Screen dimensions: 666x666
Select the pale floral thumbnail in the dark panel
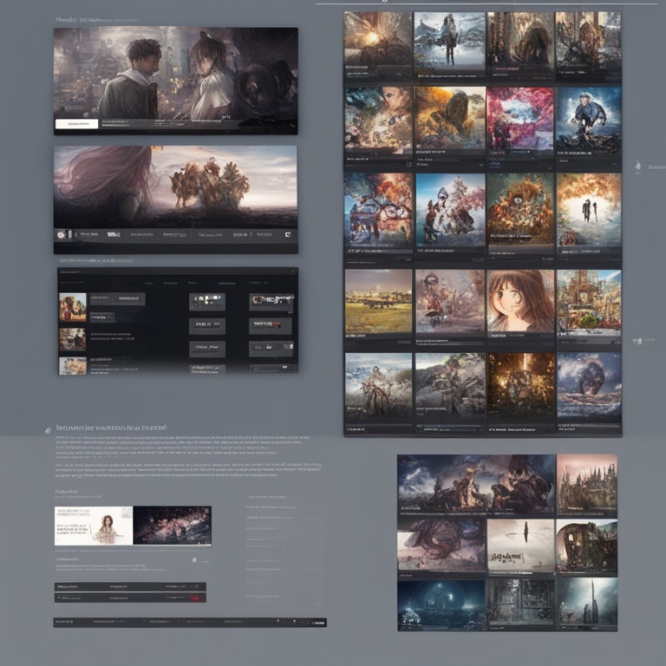coord(73,366)
